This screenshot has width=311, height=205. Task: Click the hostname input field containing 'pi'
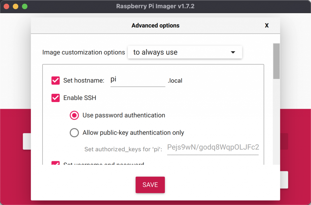point(138,80)
